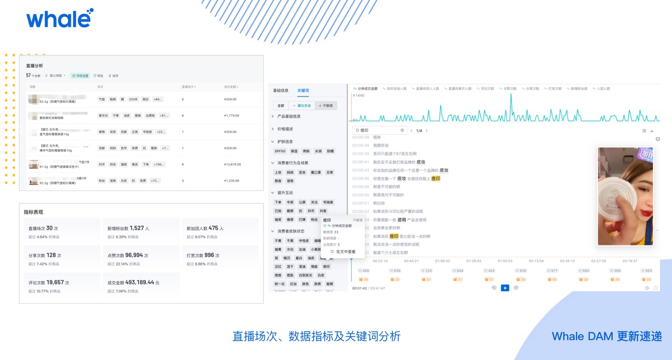Open the 排序 sort tool
Viewport: 672px width, 360px height.
tap(113, 76)
